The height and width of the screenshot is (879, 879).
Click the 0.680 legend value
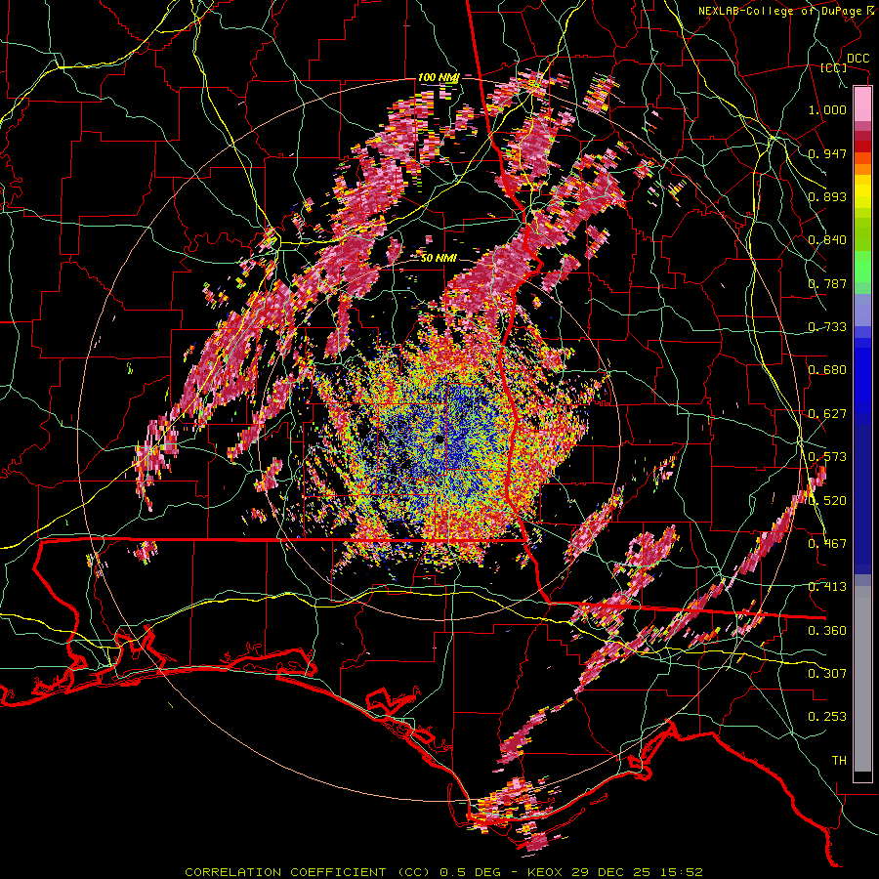point(827,370)
